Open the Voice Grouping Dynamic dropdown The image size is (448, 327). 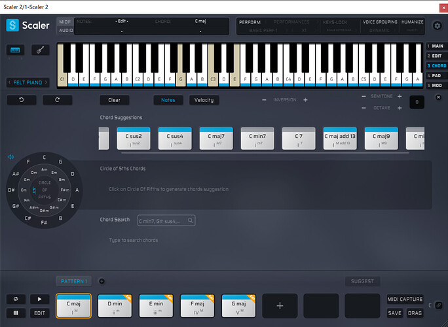[x=379, y=30]
